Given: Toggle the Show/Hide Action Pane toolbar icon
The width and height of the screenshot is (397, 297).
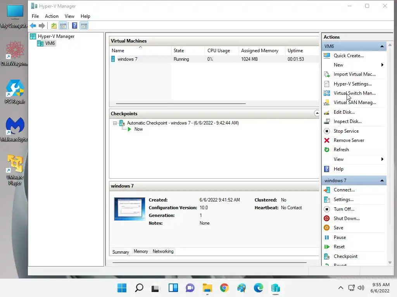Looking at the screenshot, I should pyautogui.click(x=84, y=26).
